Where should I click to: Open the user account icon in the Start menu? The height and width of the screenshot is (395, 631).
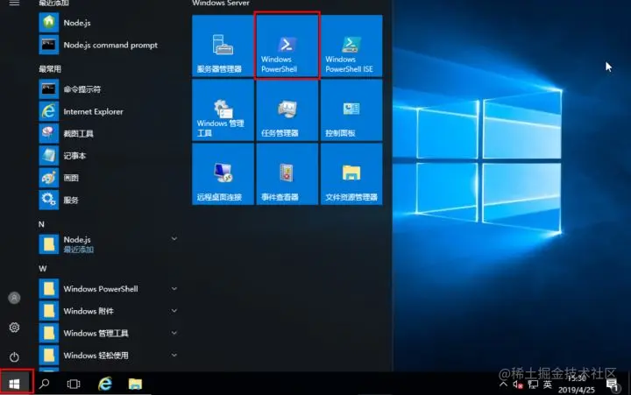[14, 298]
